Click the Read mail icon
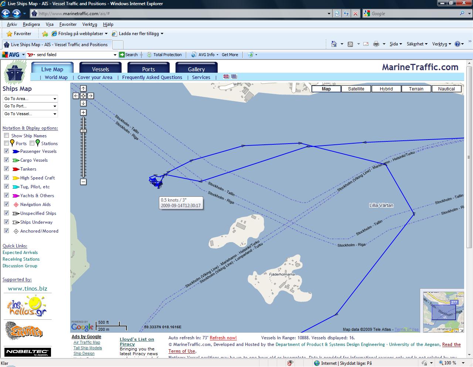Screen dimensions: 473x367 [366, 44]
